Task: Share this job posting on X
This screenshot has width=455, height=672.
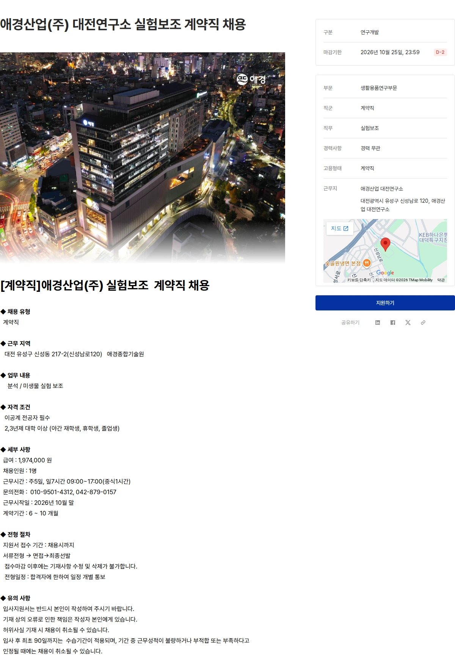Action: click(x=408, y=323)
